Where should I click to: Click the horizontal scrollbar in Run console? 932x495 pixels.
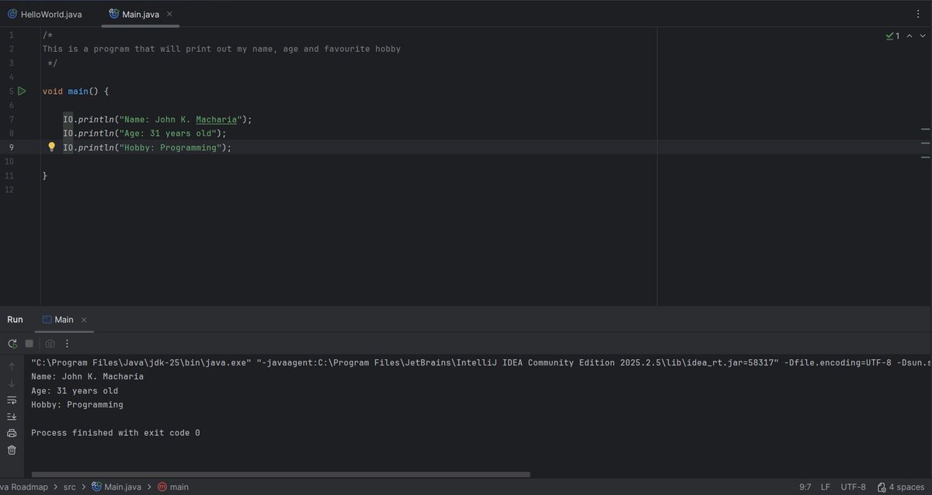click(280, 474)
